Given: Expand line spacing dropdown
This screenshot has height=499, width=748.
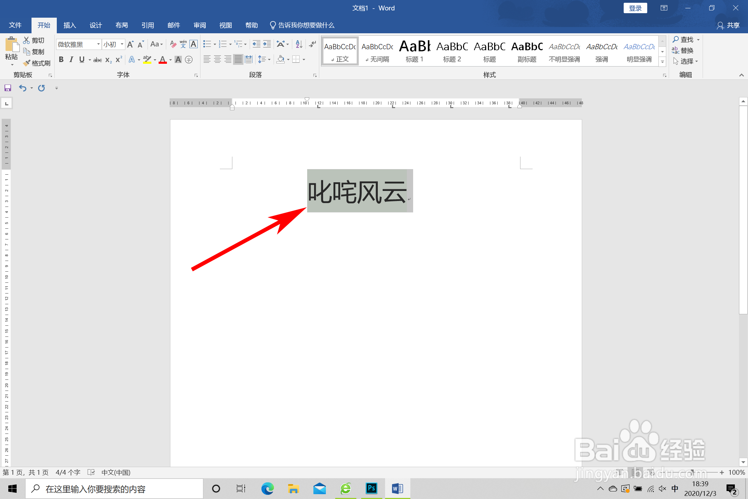Looking at the screenshot, I should (269, 60).
